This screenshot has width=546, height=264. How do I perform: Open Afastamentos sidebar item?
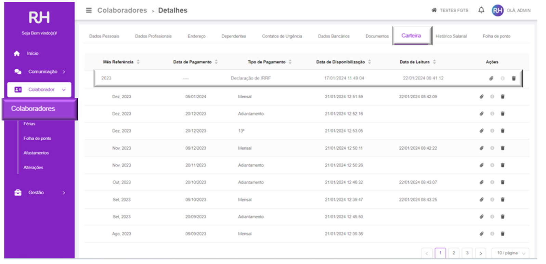pos(36,153)
